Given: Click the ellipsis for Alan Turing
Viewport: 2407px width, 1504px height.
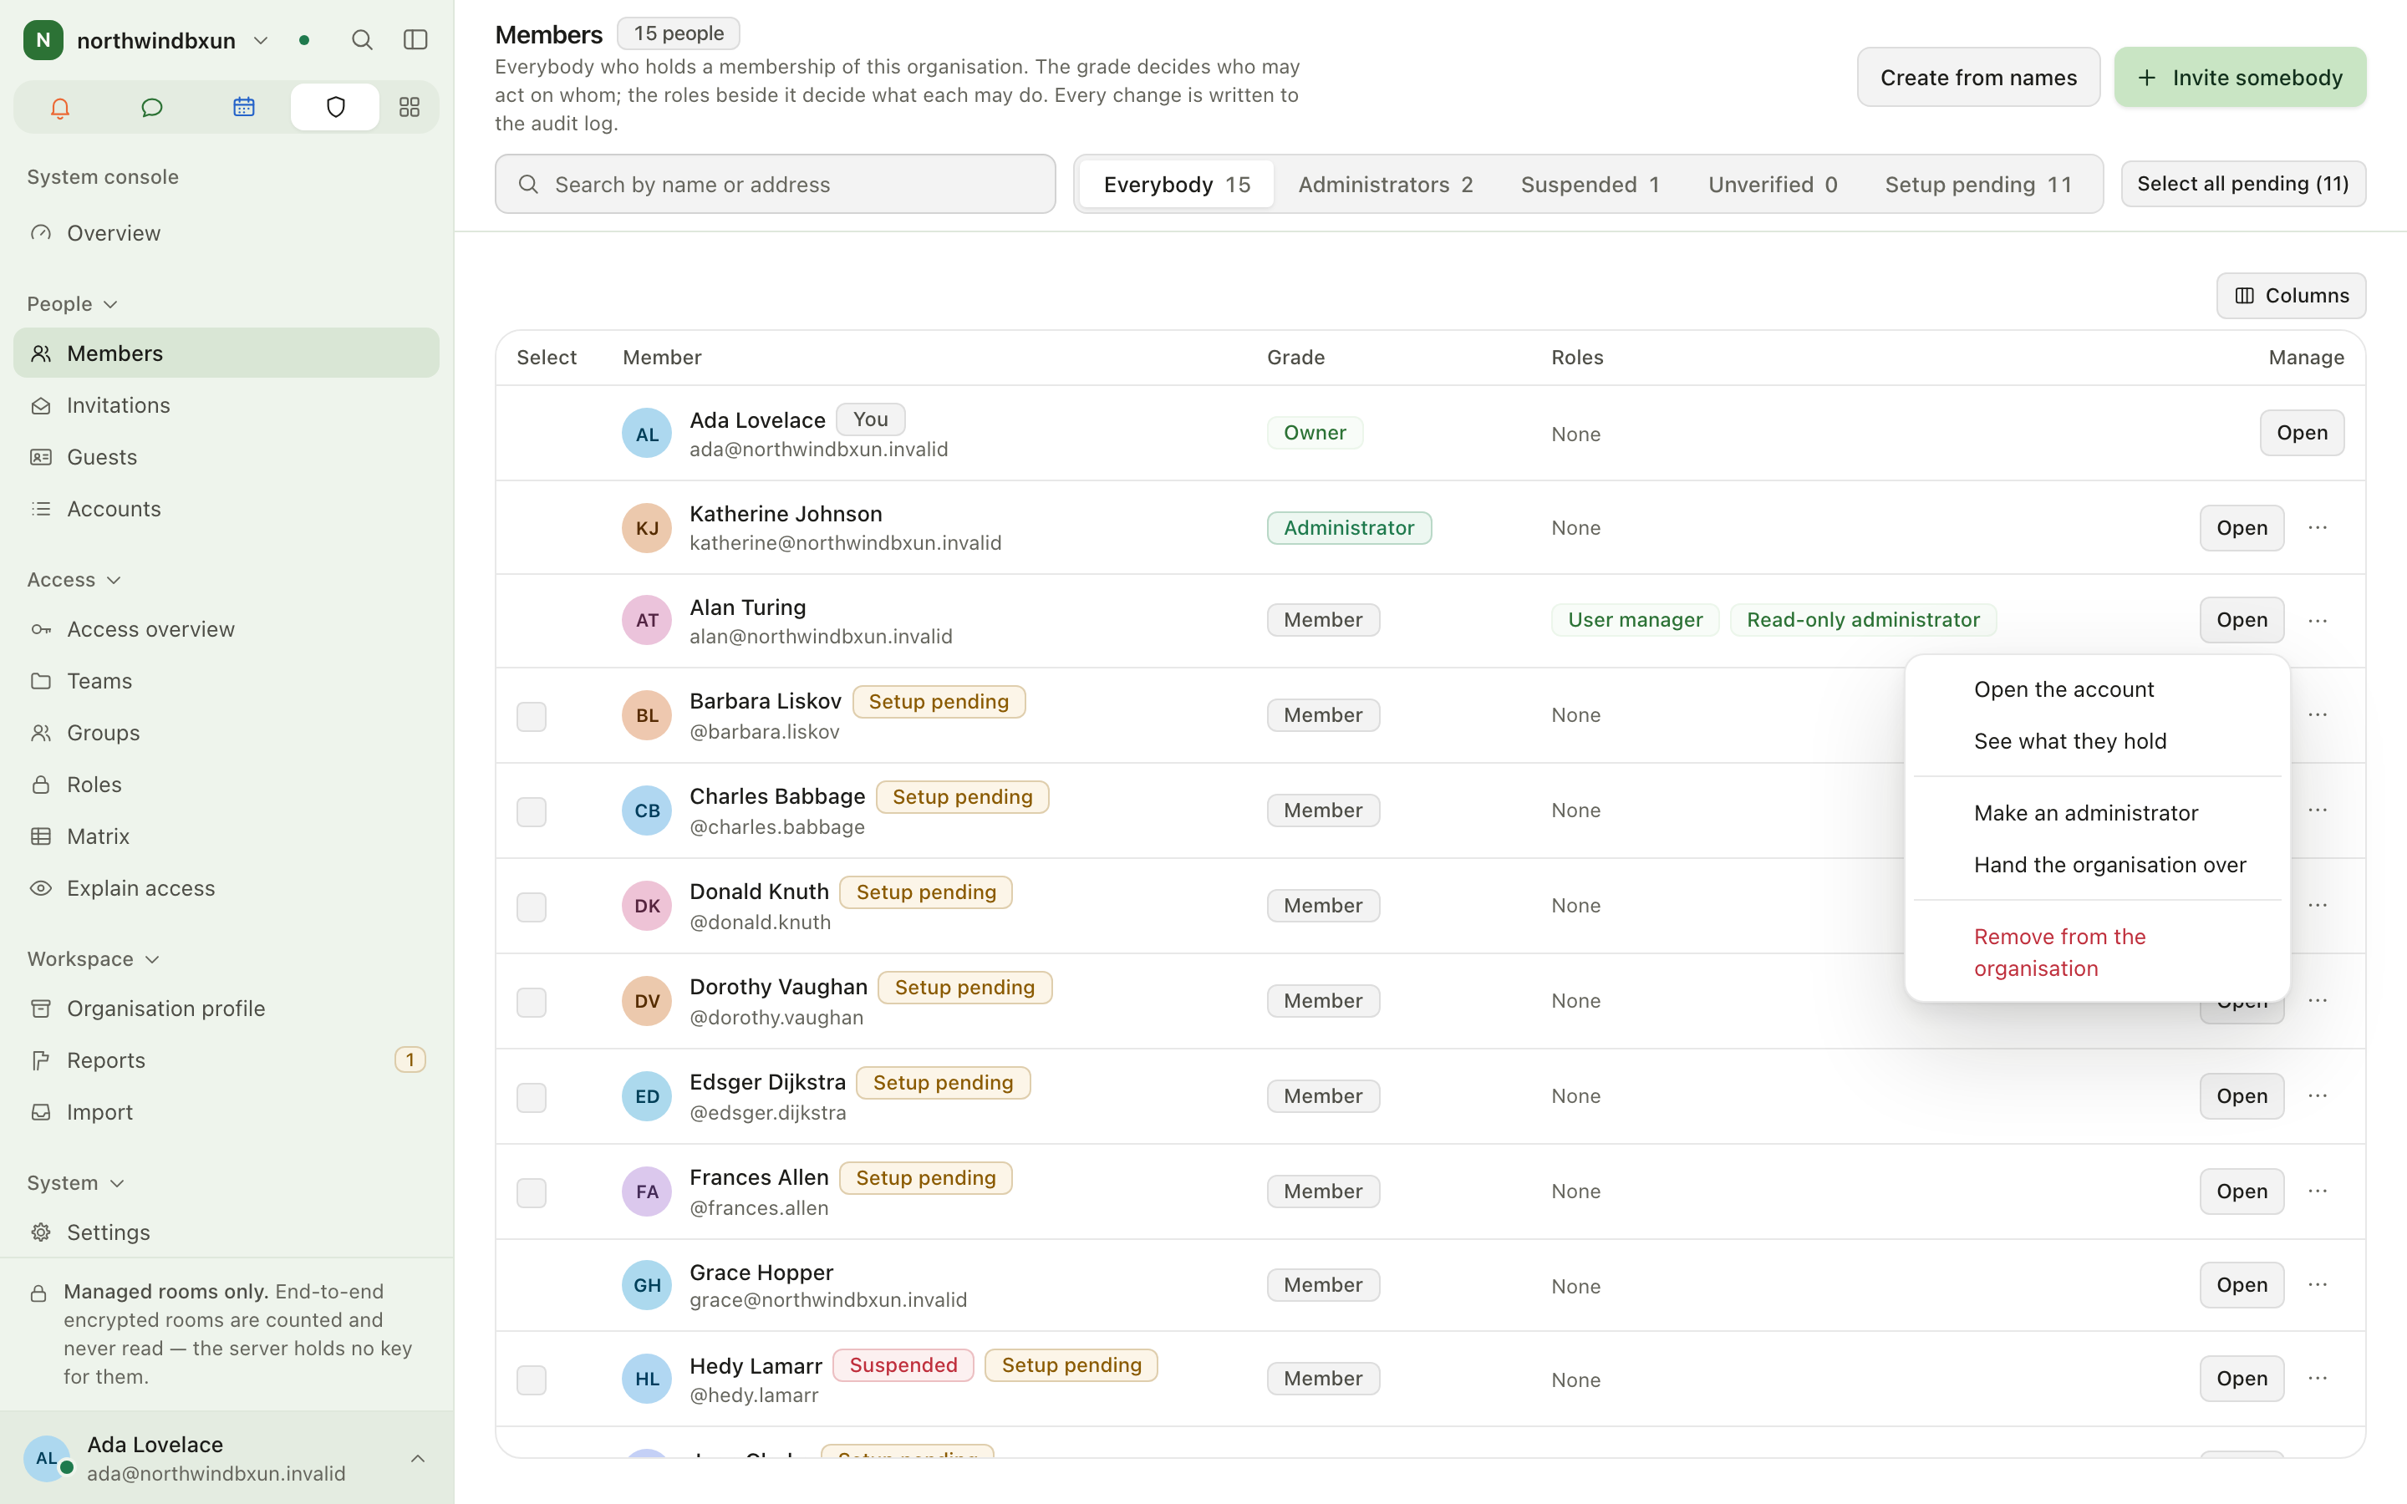Looking at the screenshot, I should coord(2317,620).
